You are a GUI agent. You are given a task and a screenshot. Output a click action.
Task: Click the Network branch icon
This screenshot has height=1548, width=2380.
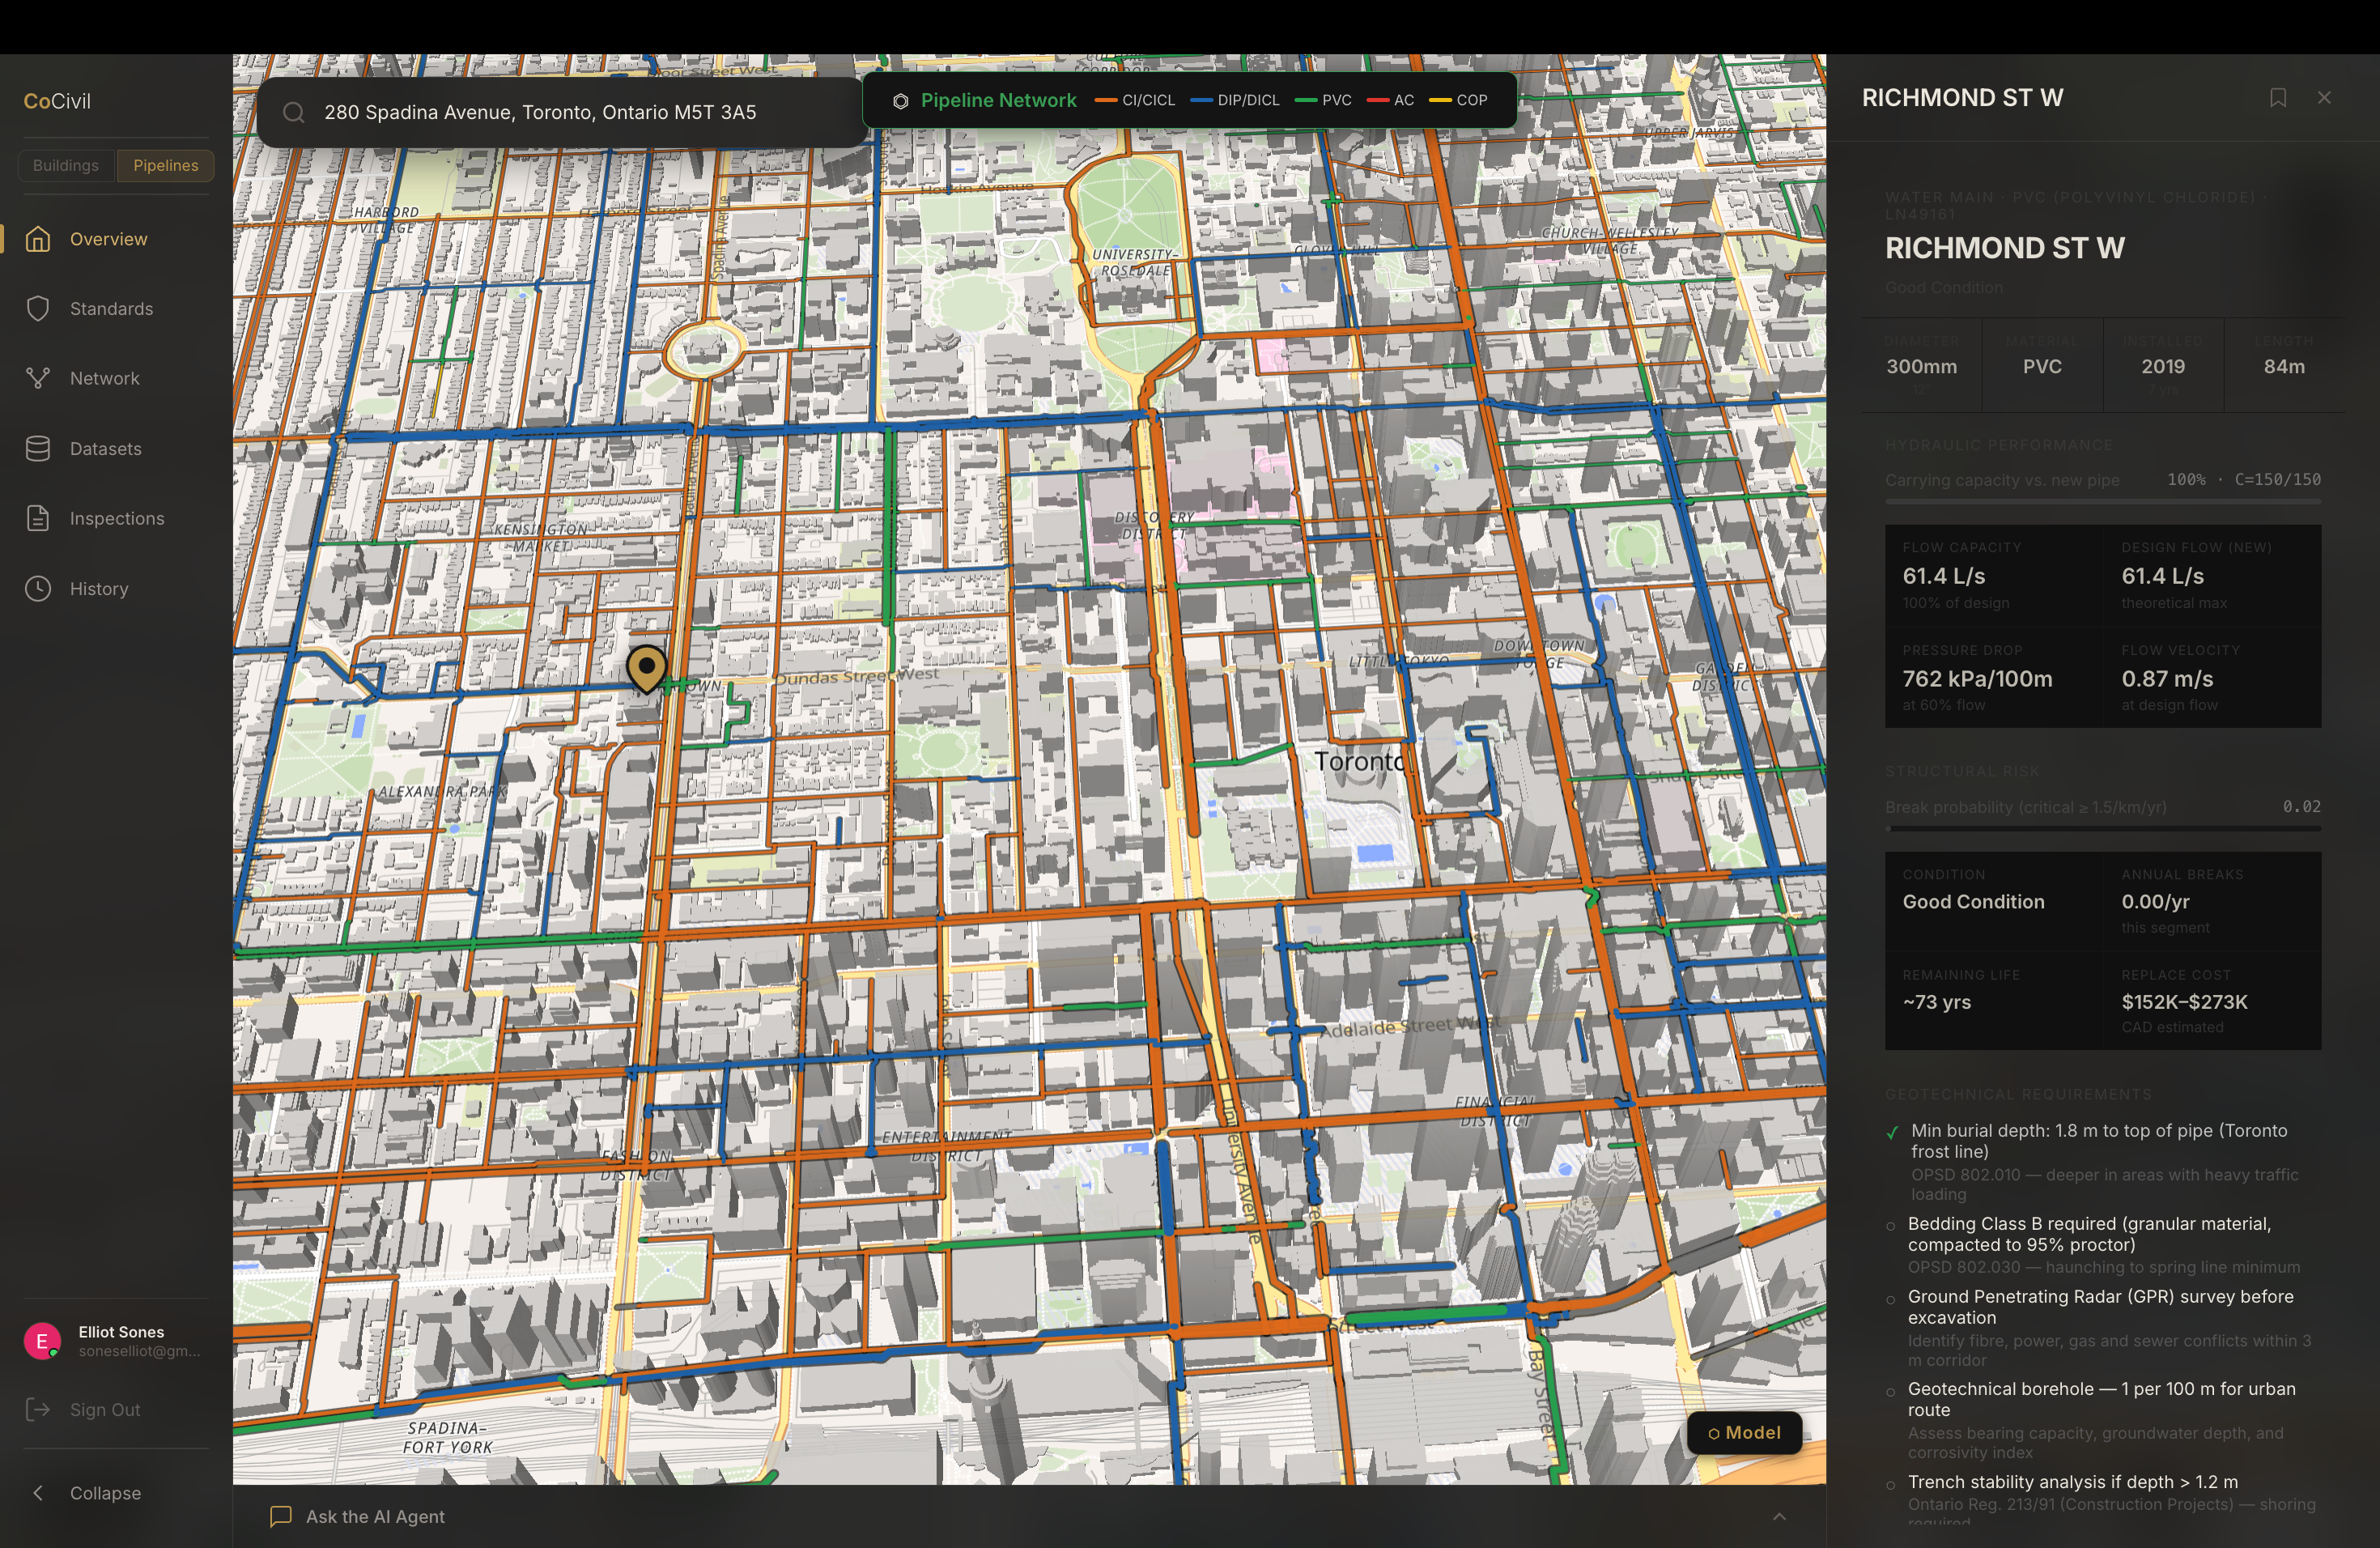click(x=38, y=379)
